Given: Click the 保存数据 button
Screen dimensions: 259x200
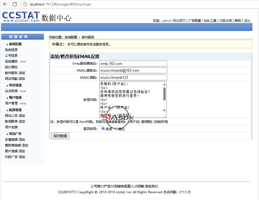Looking at the screenshot, I should (60, 136).
